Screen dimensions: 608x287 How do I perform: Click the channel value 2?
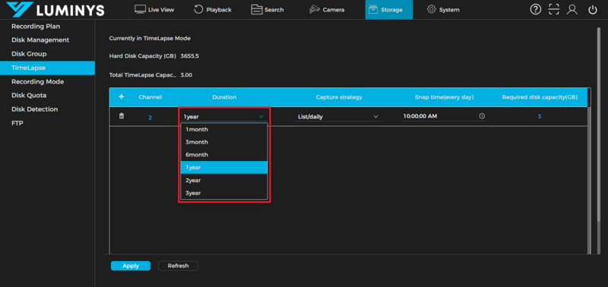(x=150, y=118)
